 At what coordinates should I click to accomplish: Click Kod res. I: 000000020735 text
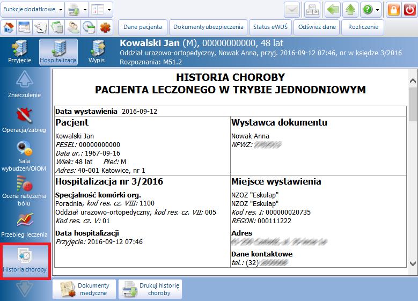271,212
